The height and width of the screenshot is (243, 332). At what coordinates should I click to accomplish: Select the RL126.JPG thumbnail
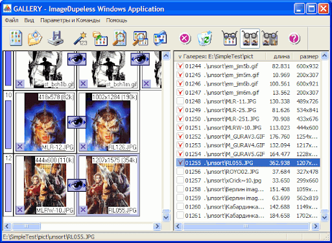[108, 122]
